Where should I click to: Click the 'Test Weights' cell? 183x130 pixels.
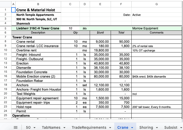tap(38, 94)
